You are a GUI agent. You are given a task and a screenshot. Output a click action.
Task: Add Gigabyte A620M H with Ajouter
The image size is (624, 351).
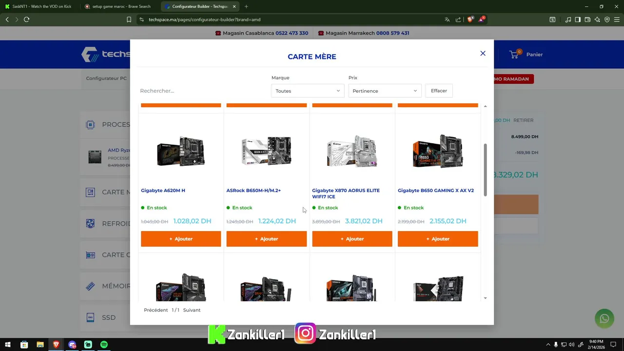[181, 239]
